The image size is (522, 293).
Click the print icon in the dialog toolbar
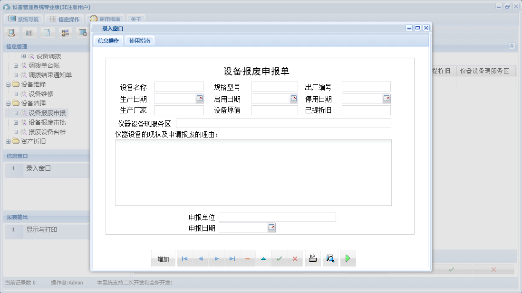[313, 258]
